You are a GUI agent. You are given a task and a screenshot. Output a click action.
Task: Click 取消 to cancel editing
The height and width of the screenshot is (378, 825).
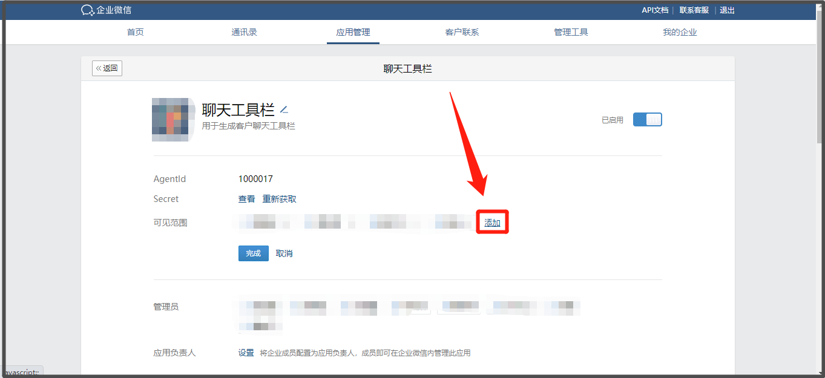click(284, 253)
